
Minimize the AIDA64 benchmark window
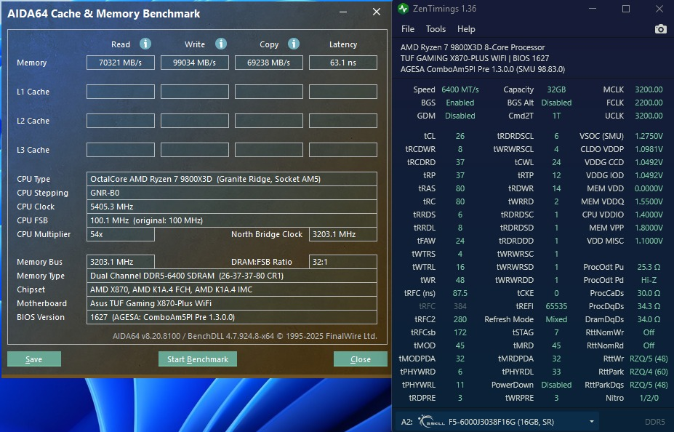pyautogui.click(x=343, y=12)
